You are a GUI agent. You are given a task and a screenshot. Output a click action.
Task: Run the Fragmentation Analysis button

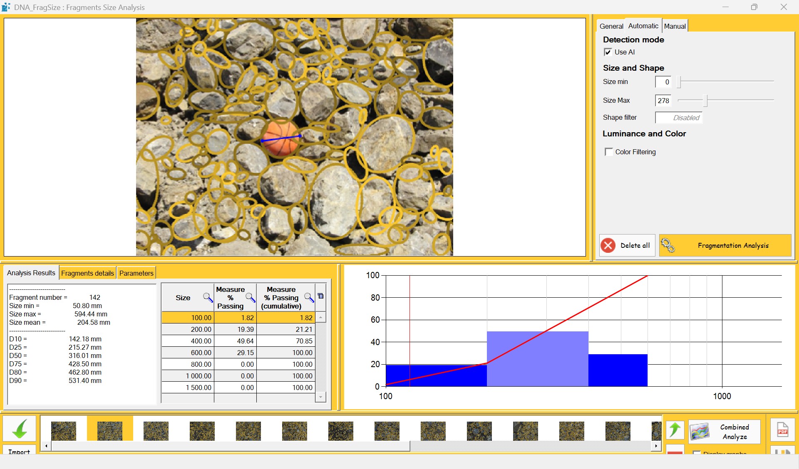pyautogui.click(x=725, y=245)
